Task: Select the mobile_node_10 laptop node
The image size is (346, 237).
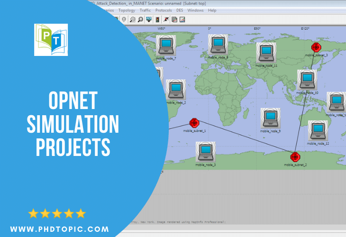Action: pyautogui.click(x=307, y=80)
